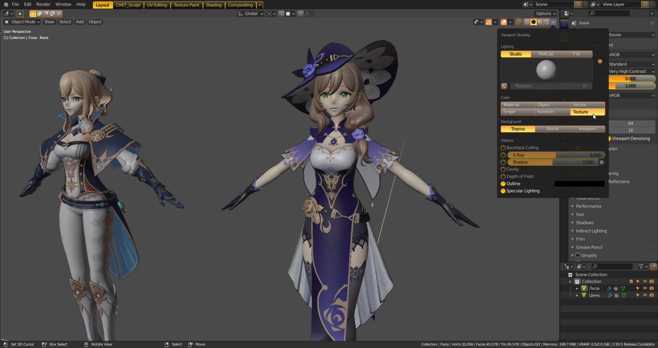
Task: Switch to the UV Editing workspace tab
Action: click(x=157, y=5)
